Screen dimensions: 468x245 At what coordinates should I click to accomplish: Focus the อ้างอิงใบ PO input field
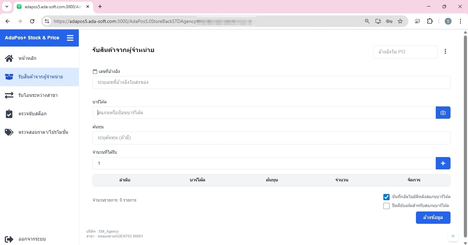click(x=405, y=52)
